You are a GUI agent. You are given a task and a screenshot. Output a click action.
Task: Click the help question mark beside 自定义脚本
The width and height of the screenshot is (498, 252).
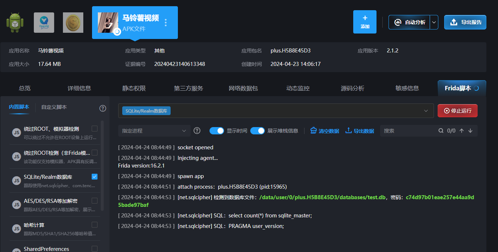coord(103,108)
